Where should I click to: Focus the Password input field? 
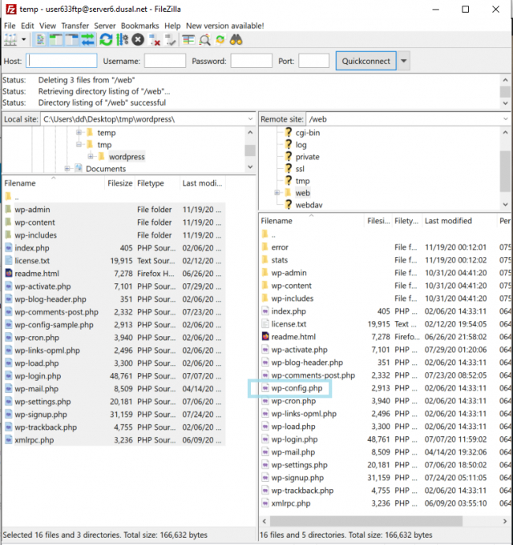point(251,61)
